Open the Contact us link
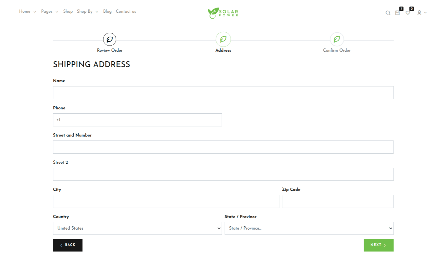 pos(126,11)
